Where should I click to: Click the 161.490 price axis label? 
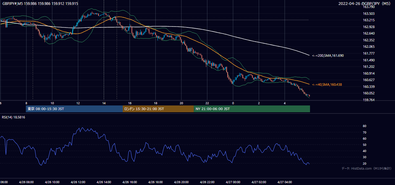tap(369, 60)
